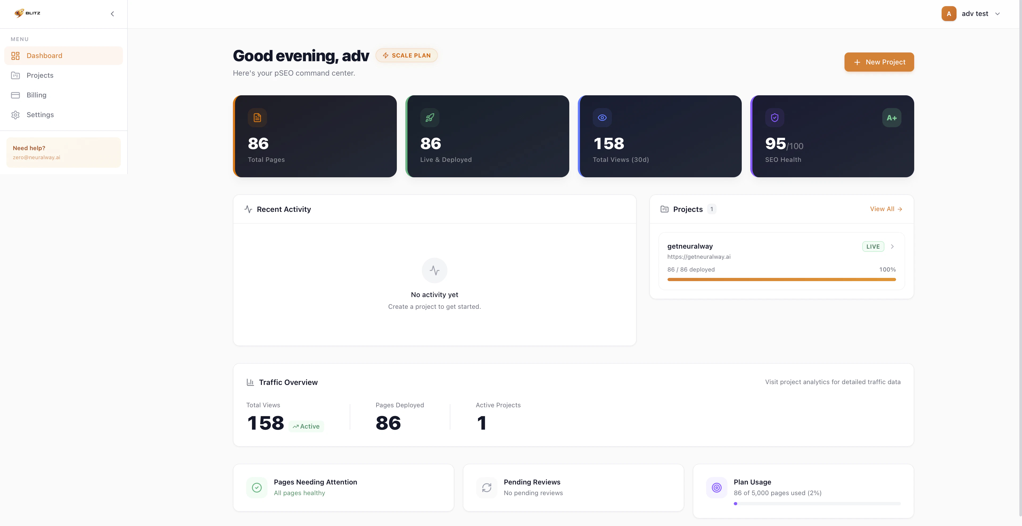Go to Billing in the sidebar
The width and height of the screenshot is (1022, 526).
(x=36, y=95)
